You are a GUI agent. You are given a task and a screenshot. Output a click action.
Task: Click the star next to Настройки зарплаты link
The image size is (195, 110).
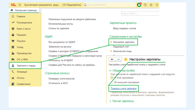pyautogui.click(x=111, y=42)
